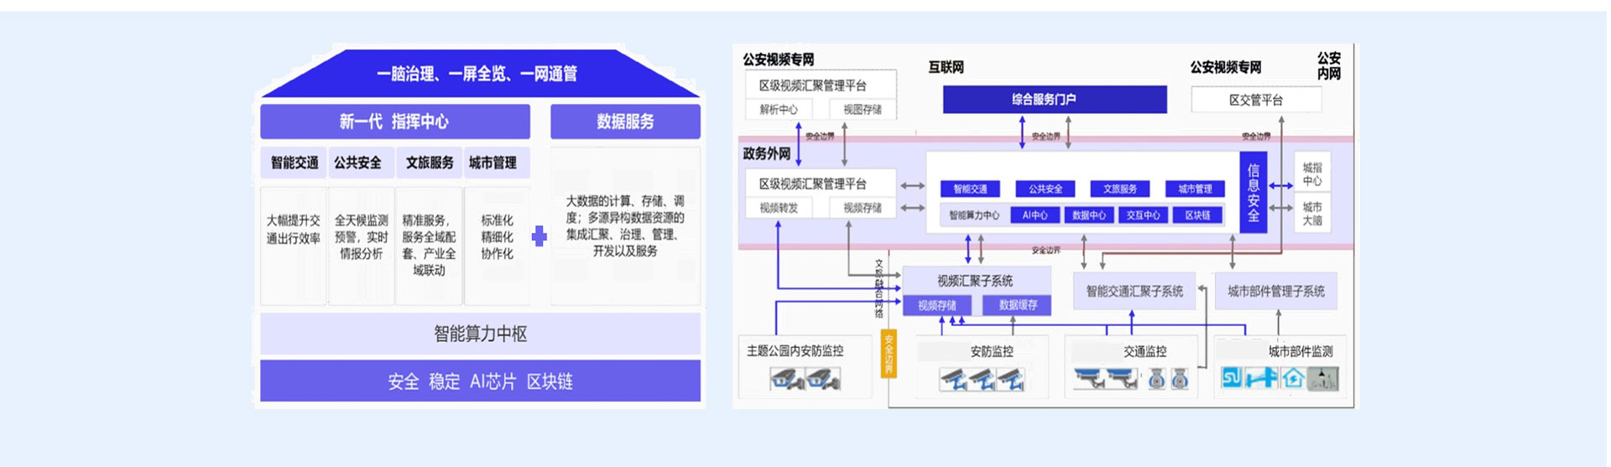Click the vertical 信息安全 blue bar

[1253, 193]
